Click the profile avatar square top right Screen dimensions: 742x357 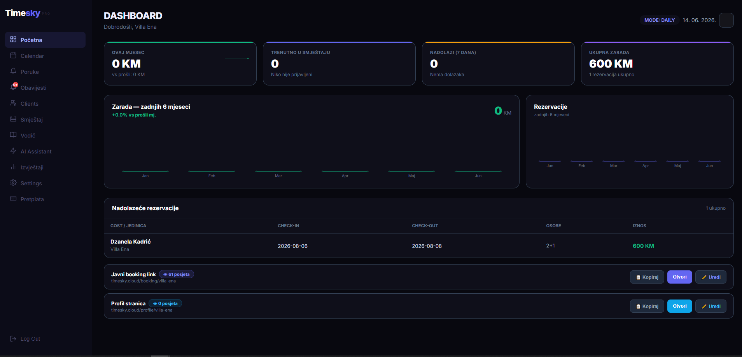point(726,20)
